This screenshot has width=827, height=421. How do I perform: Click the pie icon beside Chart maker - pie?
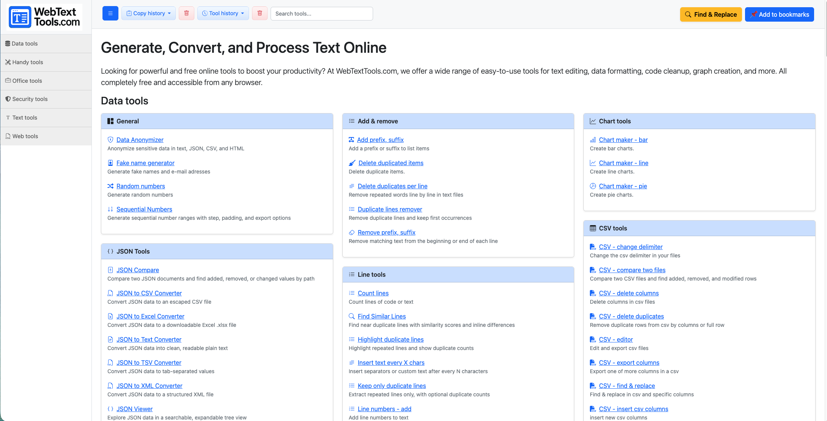coord(593,186)
